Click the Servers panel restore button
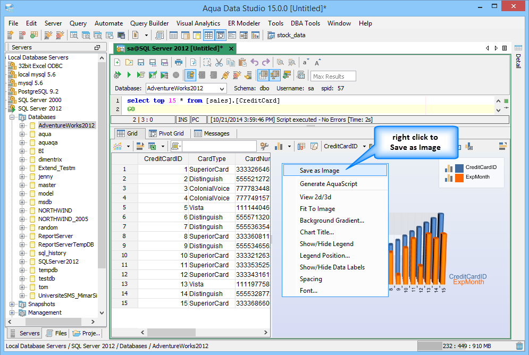Screen dimensions: 529x355 [97, 47]
